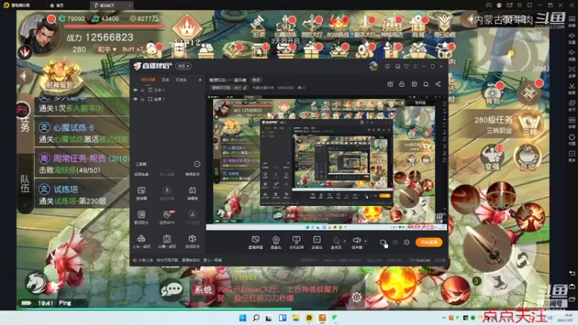Click the 财神驾到 gold ingot icon
This screenshot has height=325, width=578.
pyautogui.click(x=61, y=77)
